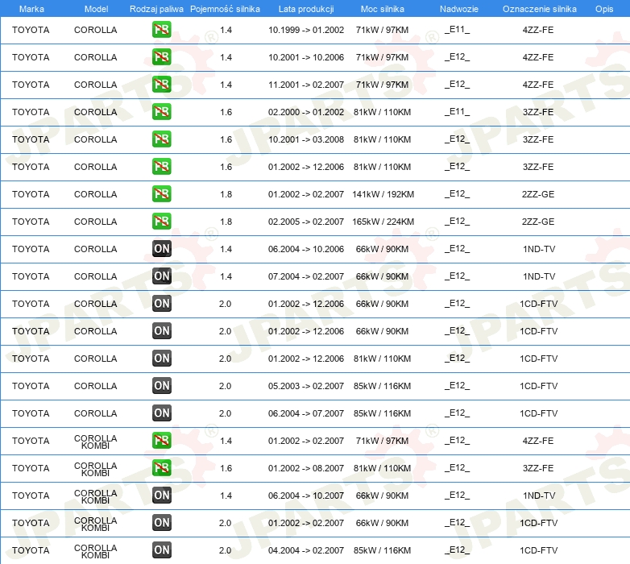Click 2ZZ-GE engine code in 165kW row

point(538,222)
